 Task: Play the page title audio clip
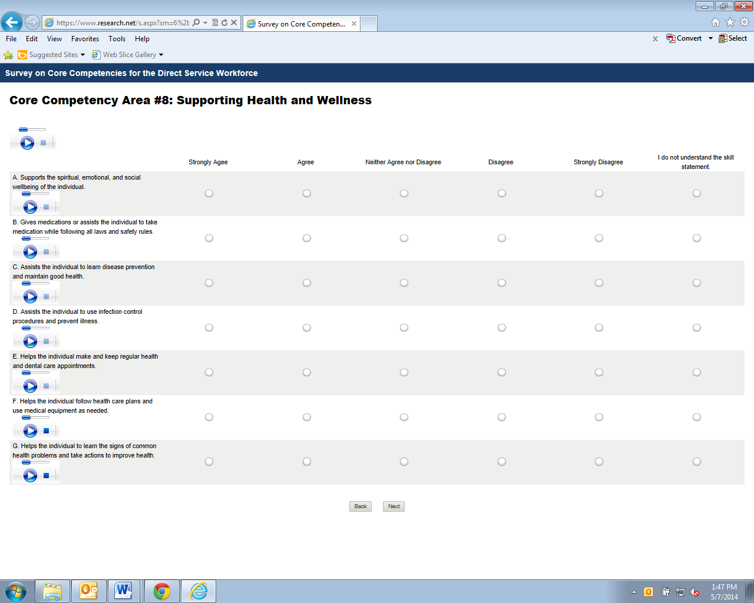(x=27, y=143)
